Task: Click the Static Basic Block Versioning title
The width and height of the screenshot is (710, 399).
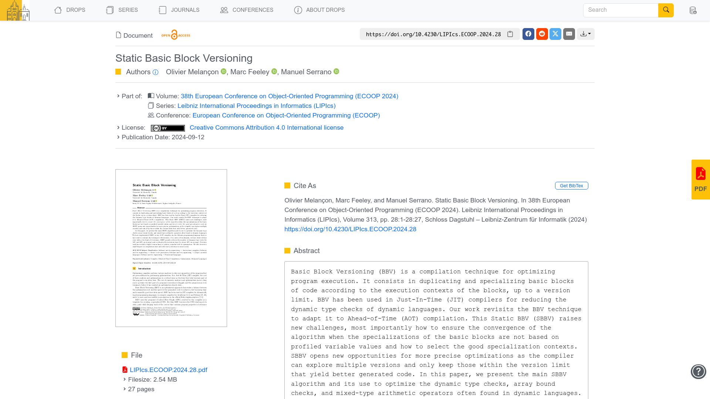Action: [x=184, y=58]
